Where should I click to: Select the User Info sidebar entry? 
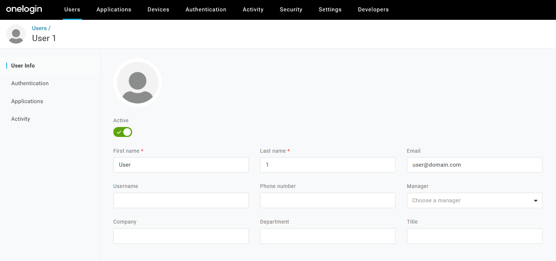pyautogui.click(x=23, y=65)
